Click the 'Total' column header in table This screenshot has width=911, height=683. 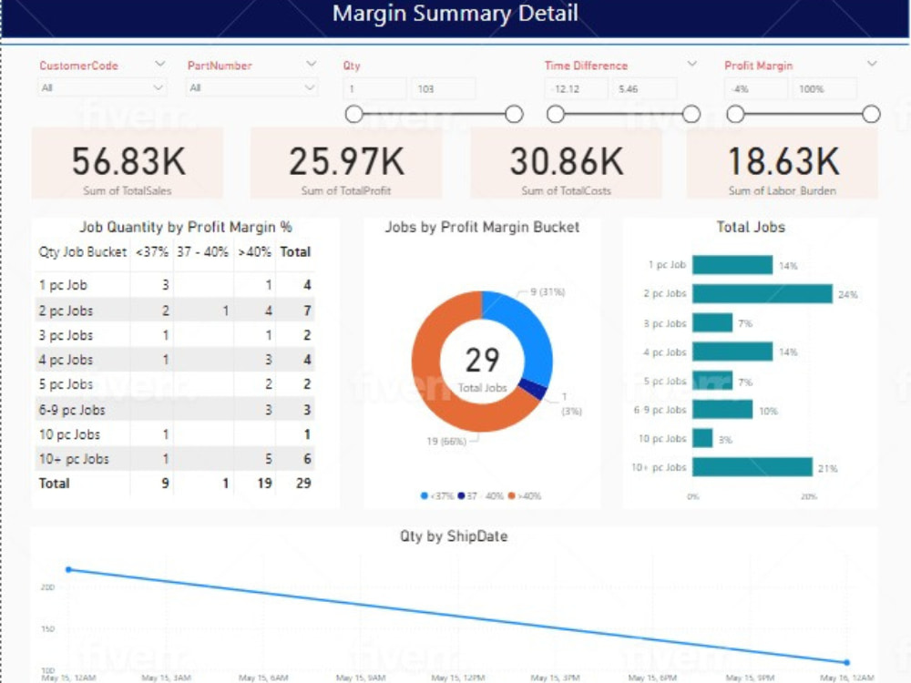pyautogui.click(x=295, y=252)
